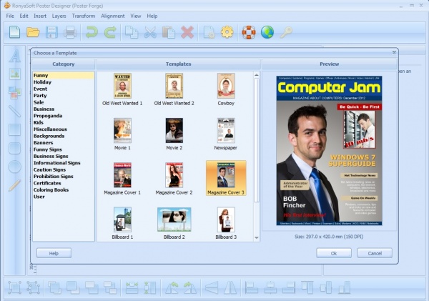The width and height of the screenshot is (429, 301).
Task: Click the Paste clipboard icon
Action: pos(169,32)
